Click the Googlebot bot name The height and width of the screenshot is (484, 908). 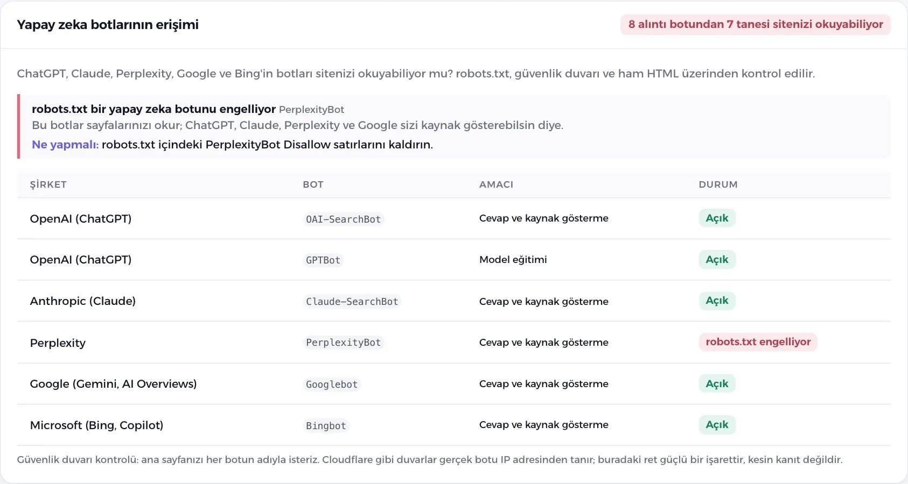(332, 385)
